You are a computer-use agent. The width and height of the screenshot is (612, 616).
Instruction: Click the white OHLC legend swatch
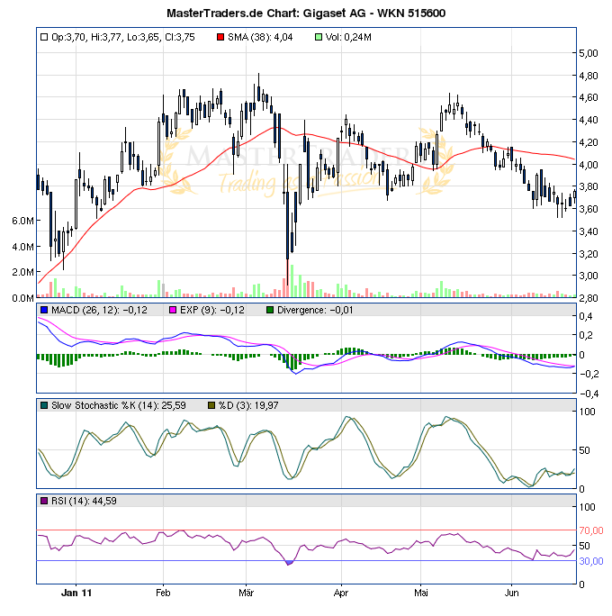(44, 37)
